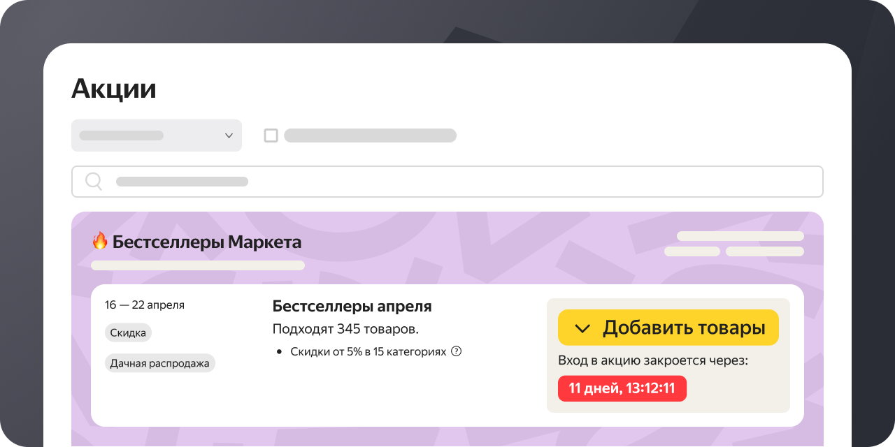Click the Бестселлеры Маркета banner heading
Viewport: 895px width, 447px height.
tap(207, 242)
